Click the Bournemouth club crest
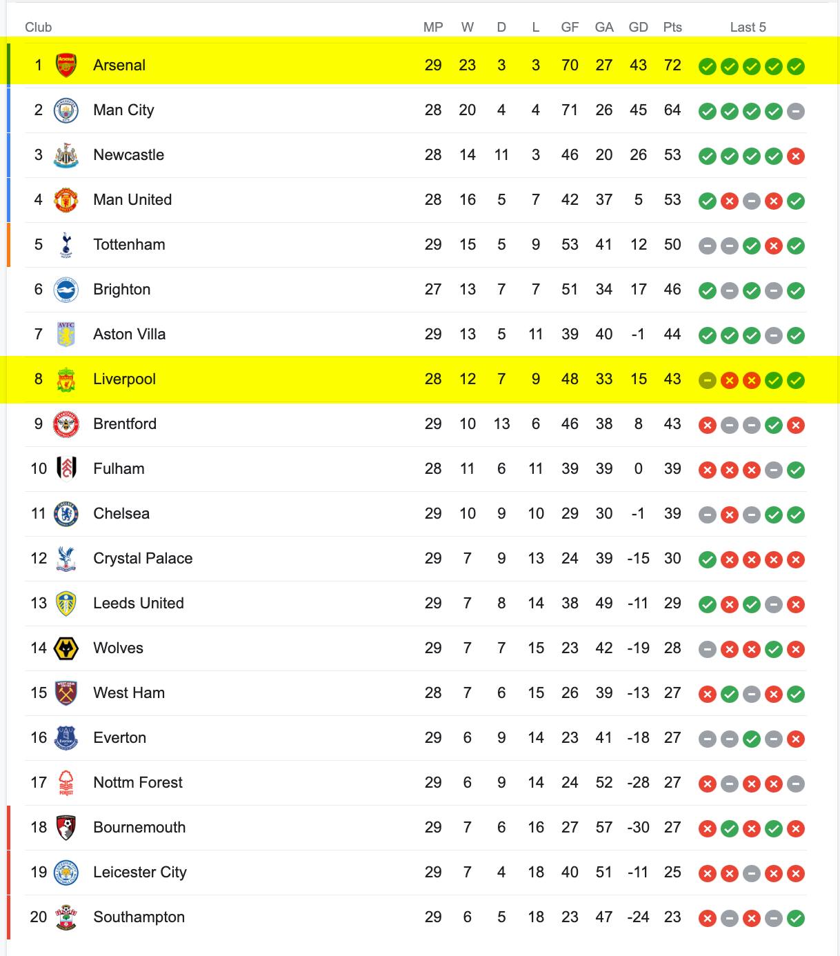The image size is (840, 956). (x=66, y=828)
